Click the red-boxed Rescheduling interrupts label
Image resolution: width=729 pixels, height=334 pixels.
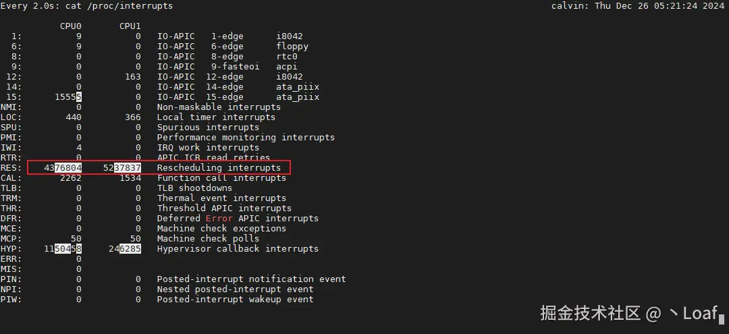(219, 168)
